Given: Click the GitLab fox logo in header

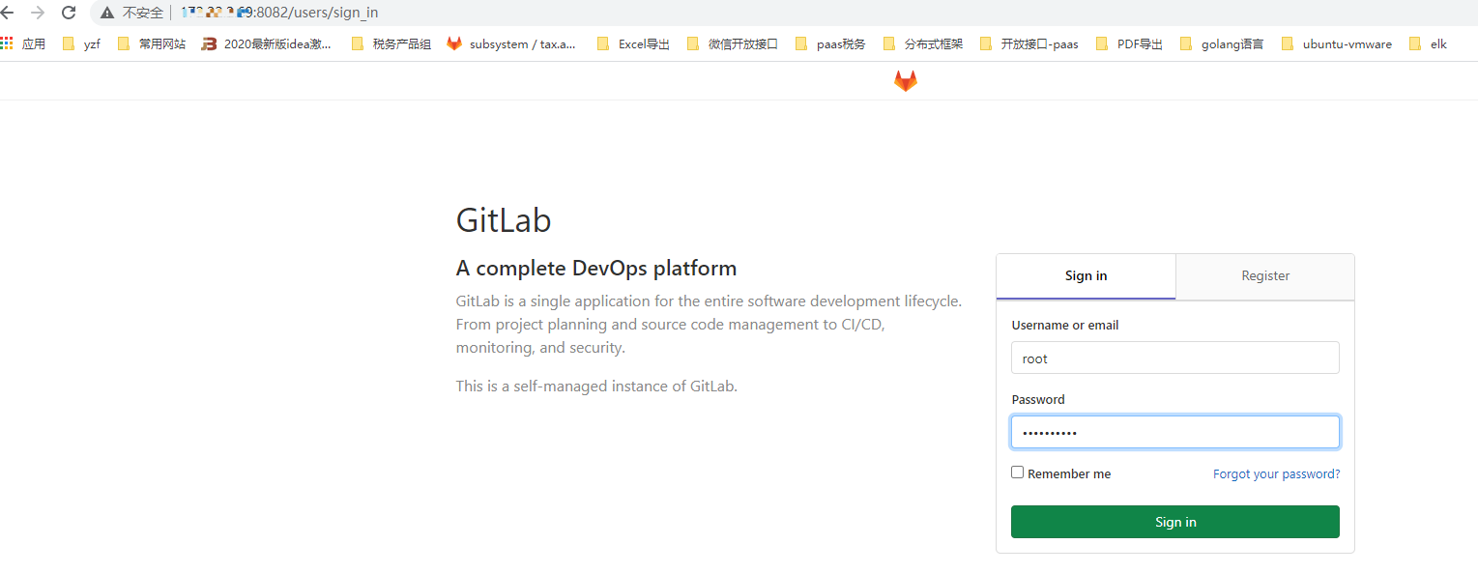Looking at the screenshot, I should pos(905,81).
